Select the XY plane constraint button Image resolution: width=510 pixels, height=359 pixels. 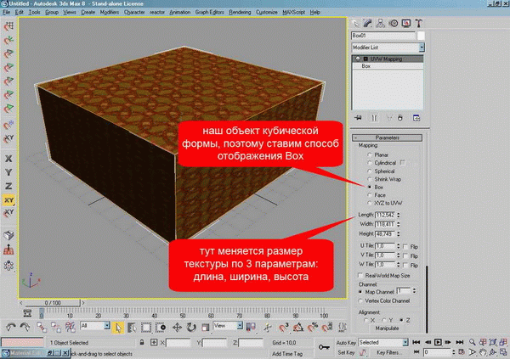(8, 200)
